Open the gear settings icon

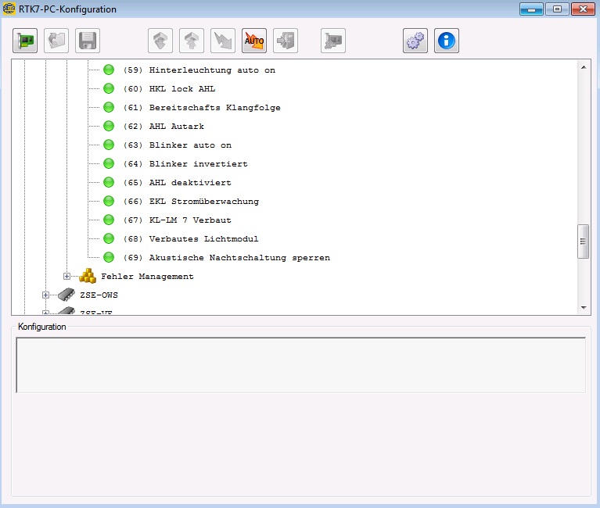tap(415, 41)
